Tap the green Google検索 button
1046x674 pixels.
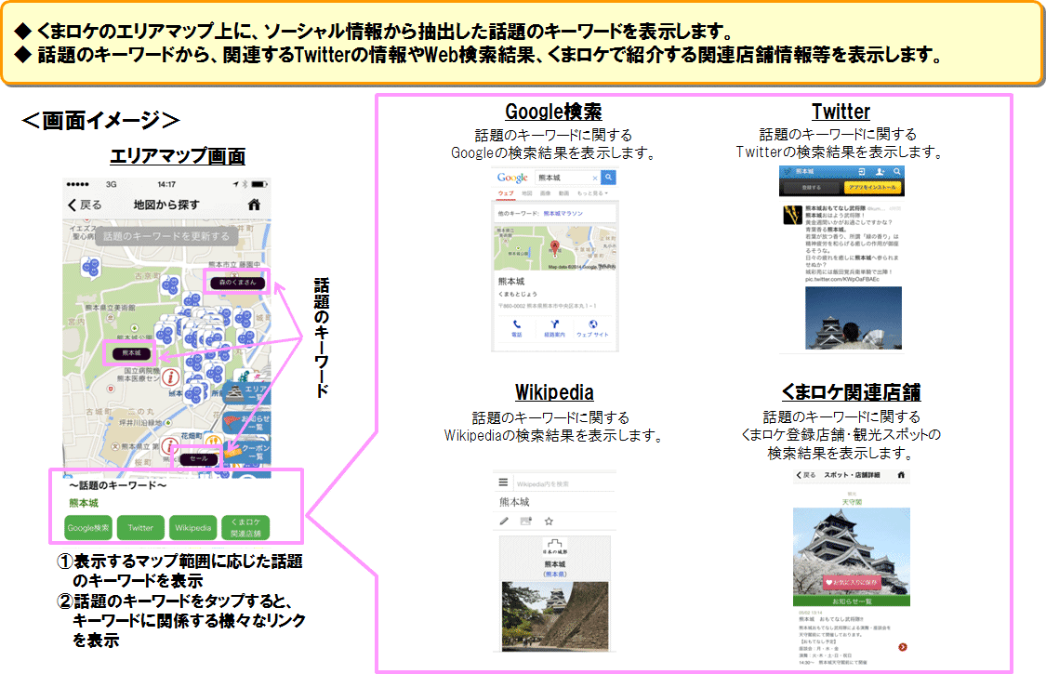(88, 527)
